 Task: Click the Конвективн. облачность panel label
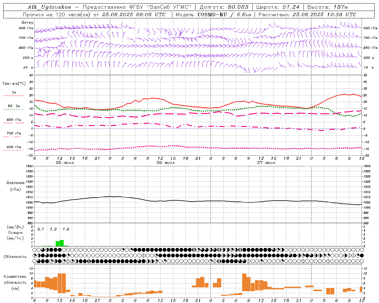15,279
